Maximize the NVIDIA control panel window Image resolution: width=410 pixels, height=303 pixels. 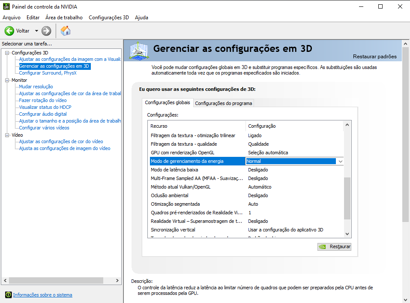[380, 6]
